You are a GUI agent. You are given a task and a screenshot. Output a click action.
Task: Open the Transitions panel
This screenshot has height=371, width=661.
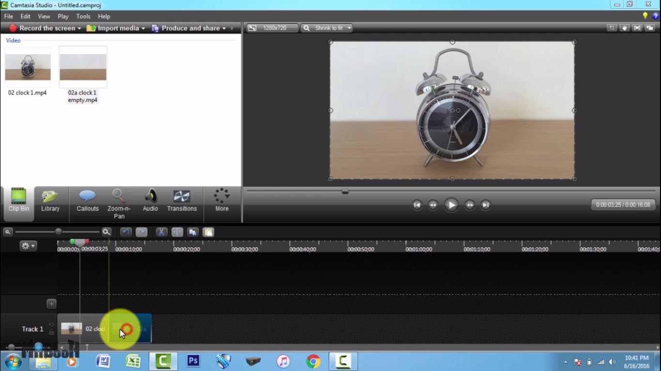point(182,202)
